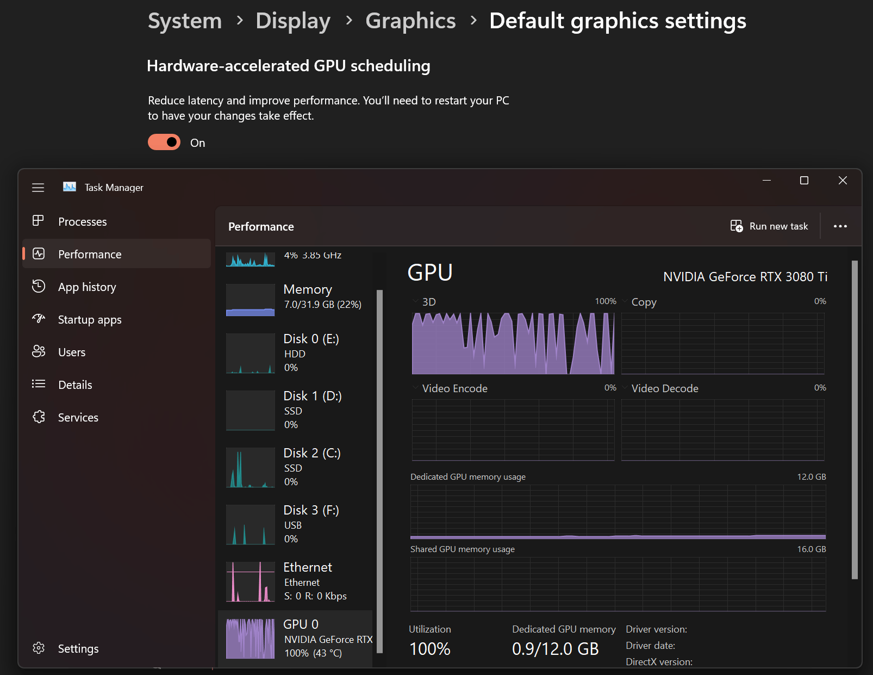Click the Shared GPU memory usage graph
The image size is (873, 675).
618,584
